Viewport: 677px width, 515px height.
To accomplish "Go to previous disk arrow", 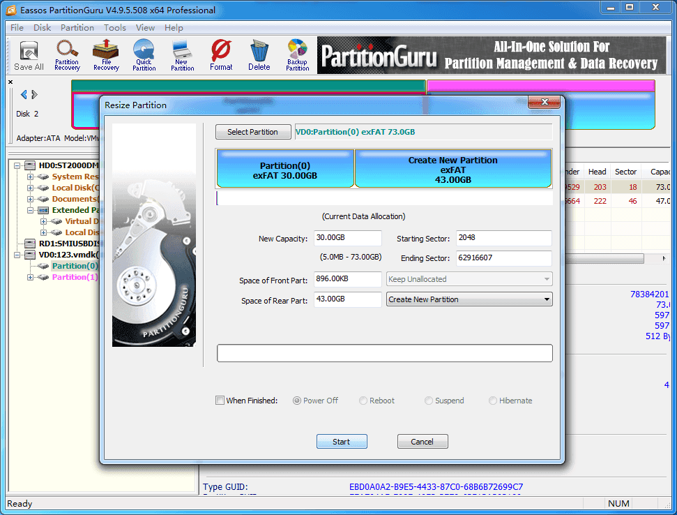I will (x=24, y=94).
